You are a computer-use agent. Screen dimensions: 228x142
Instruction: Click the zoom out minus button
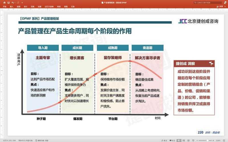(197, 140)
